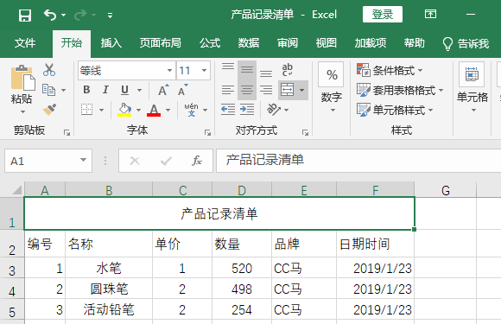Copy the selection with the copy icon
This screenshot has height=324, width=501.
point(49,90)
